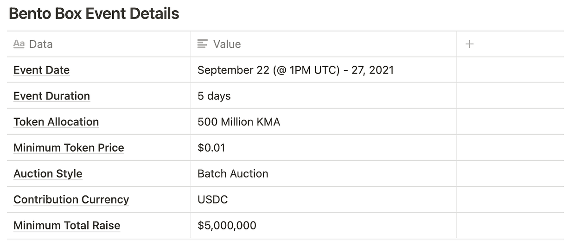
Task: Open the Event Date row page
Action: [41, 70]
